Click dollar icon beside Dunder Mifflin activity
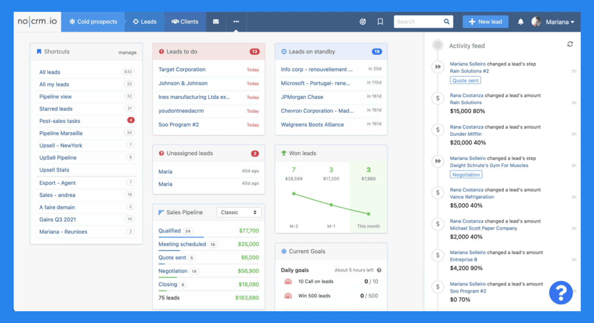This screenshot has width=594, height=323. pyautogui.click(x=438, y=130)
